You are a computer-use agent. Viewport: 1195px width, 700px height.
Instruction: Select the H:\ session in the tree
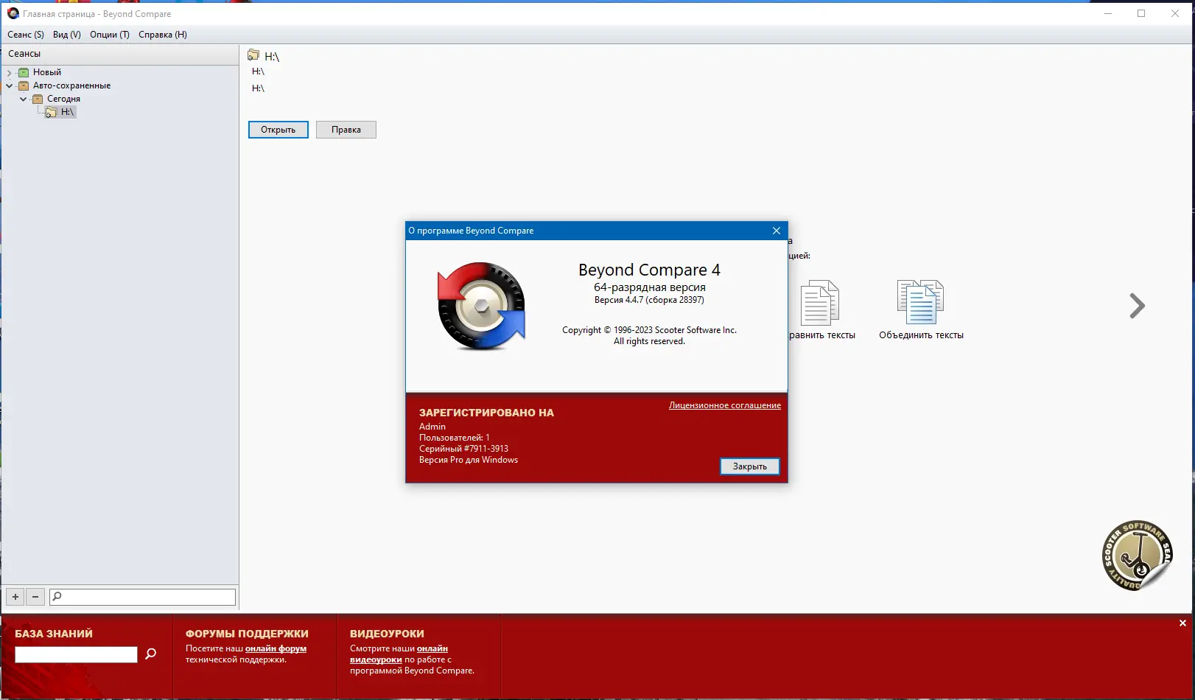tap(68, 112)
